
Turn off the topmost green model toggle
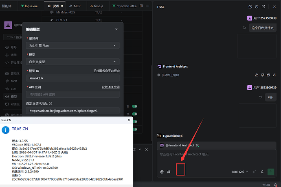(134, 106)
